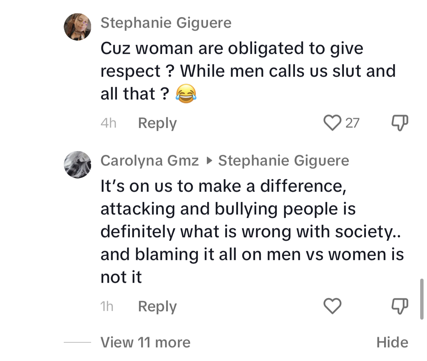Viewport: 427px width, 361px height.
Task: Like Stephanie Giguere's comment with the heart
Action: (332, 123)
